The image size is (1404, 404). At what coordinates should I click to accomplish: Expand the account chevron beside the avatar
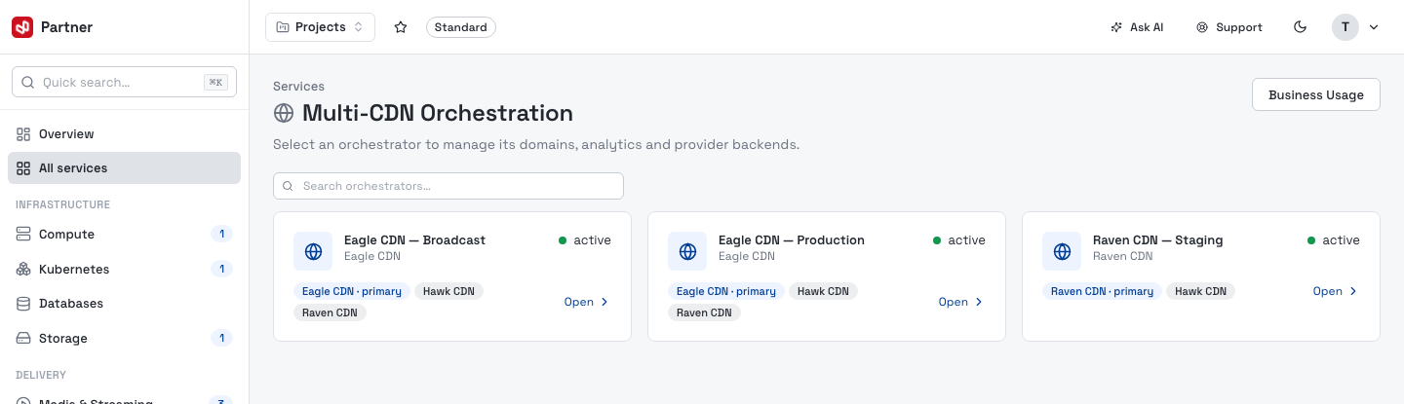point(1374,27)
